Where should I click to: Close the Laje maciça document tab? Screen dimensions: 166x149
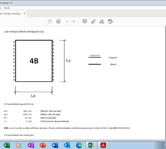click(x=25, y=13)
